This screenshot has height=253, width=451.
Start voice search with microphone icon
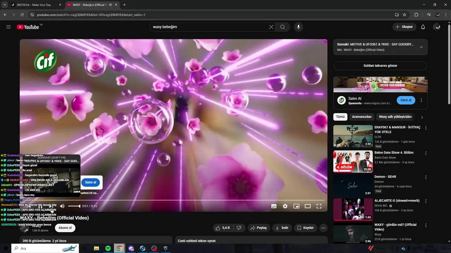[298, 27]
